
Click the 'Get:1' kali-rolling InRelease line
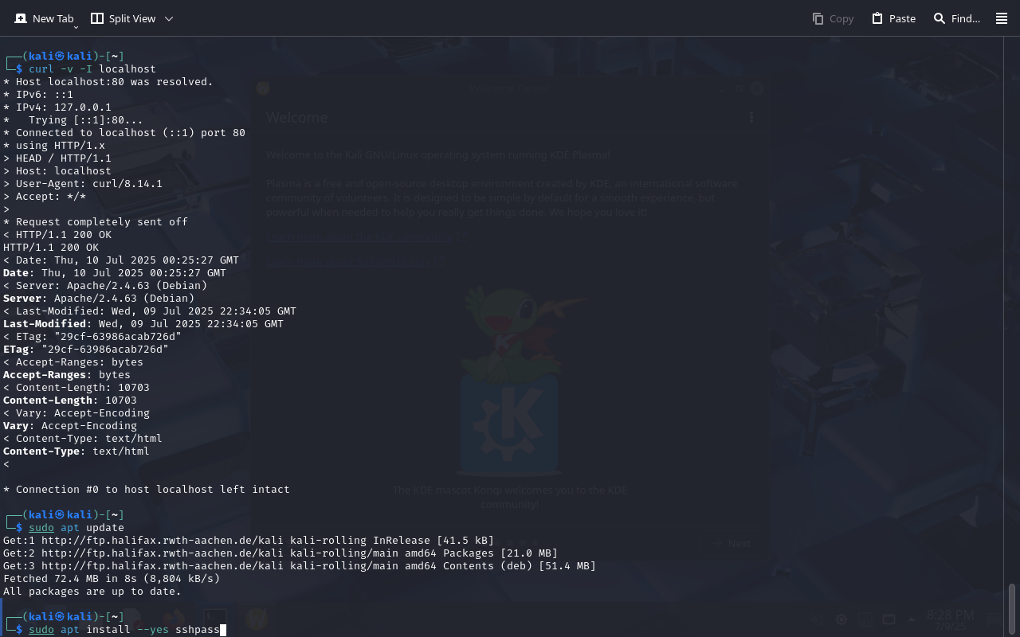[x=249, y=541]
